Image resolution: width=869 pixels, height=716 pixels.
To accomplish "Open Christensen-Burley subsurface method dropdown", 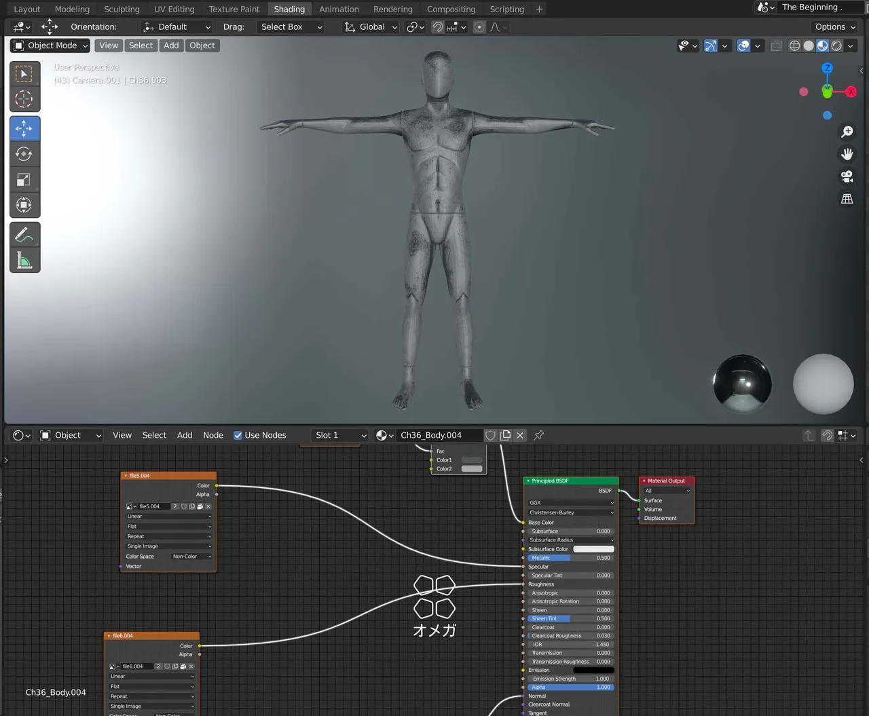I will click(570, 512).
